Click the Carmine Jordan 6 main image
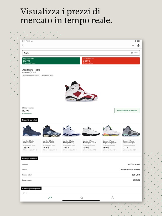Screen dimensions: 162x216 (x=81, y=91)
